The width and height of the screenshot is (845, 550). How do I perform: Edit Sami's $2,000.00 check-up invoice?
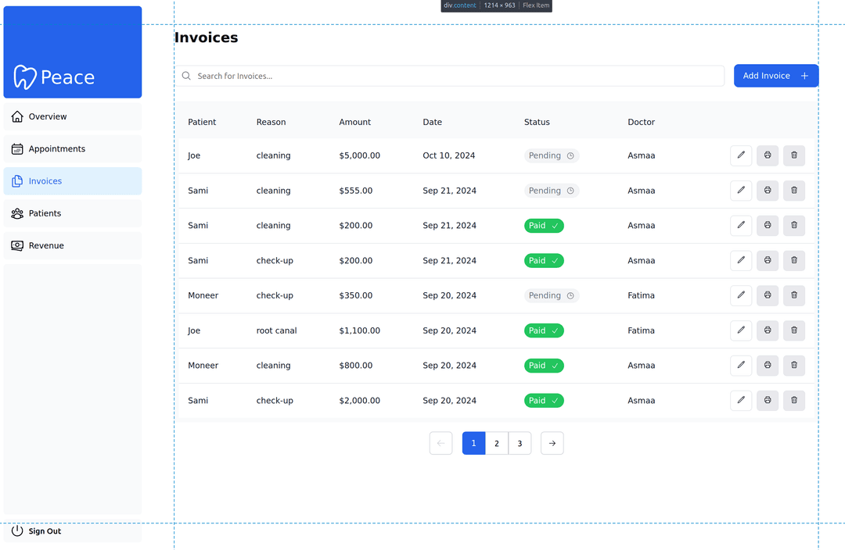tap(740, 401)
